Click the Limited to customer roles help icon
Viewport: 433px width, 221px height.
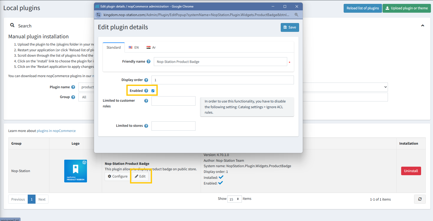click(146, 101)
